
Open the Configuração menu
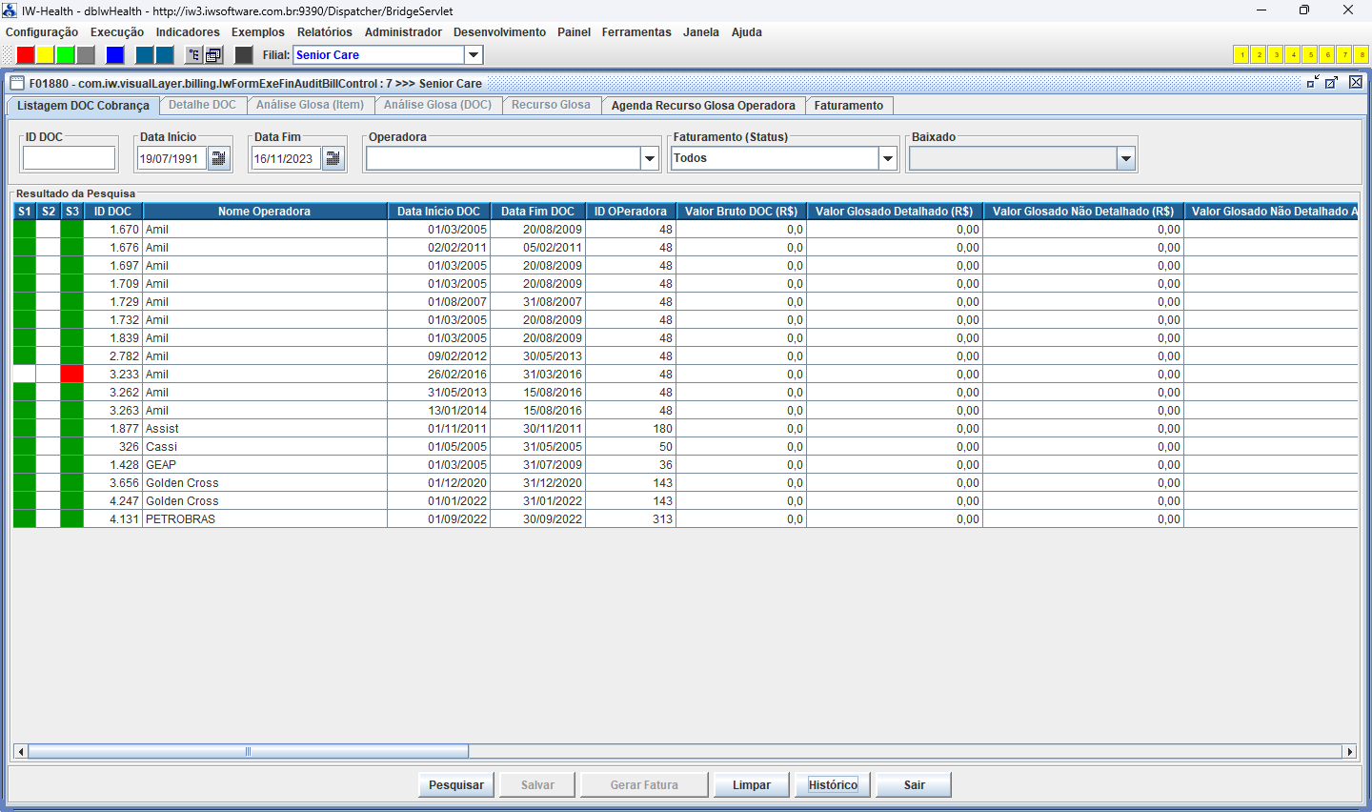pos(42,32)
